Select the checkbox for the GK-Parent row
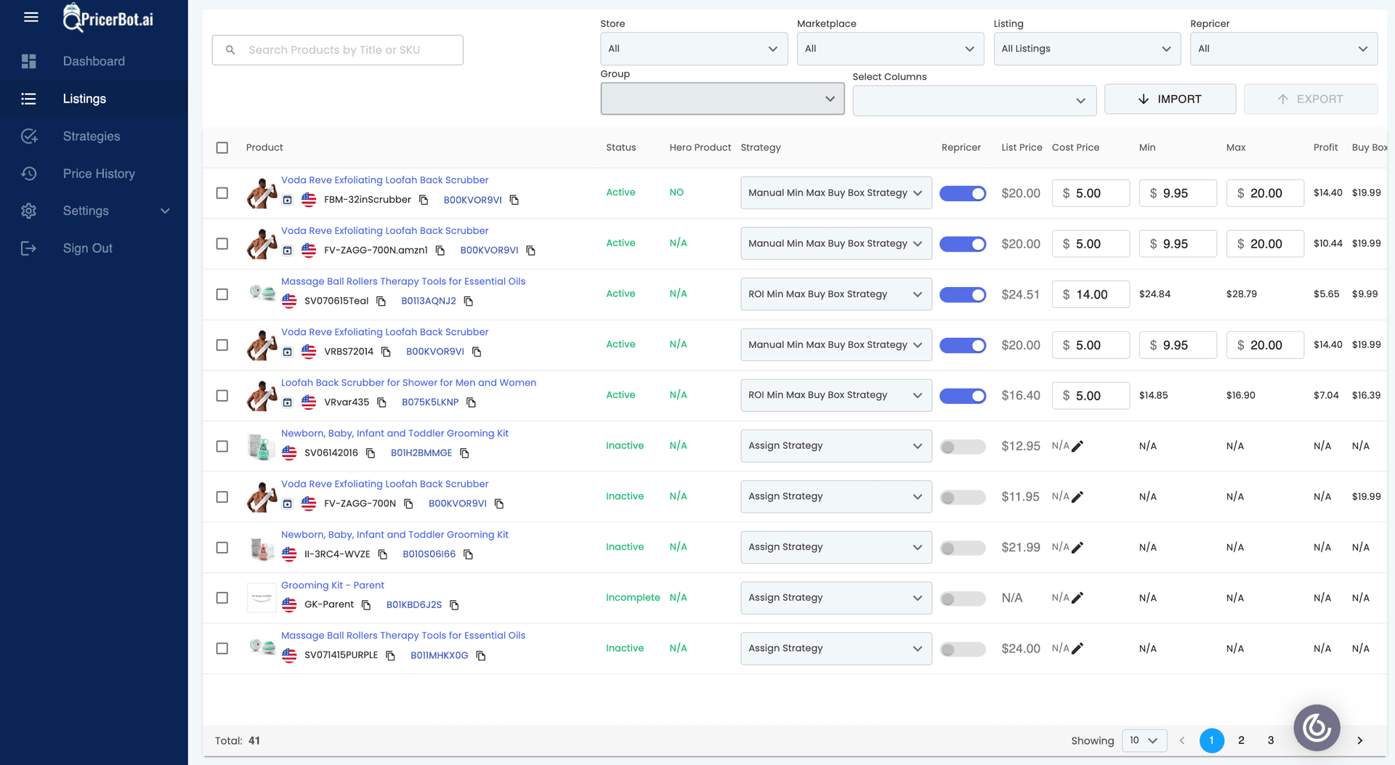The image size is (1395, 765). tap(222, 597)
